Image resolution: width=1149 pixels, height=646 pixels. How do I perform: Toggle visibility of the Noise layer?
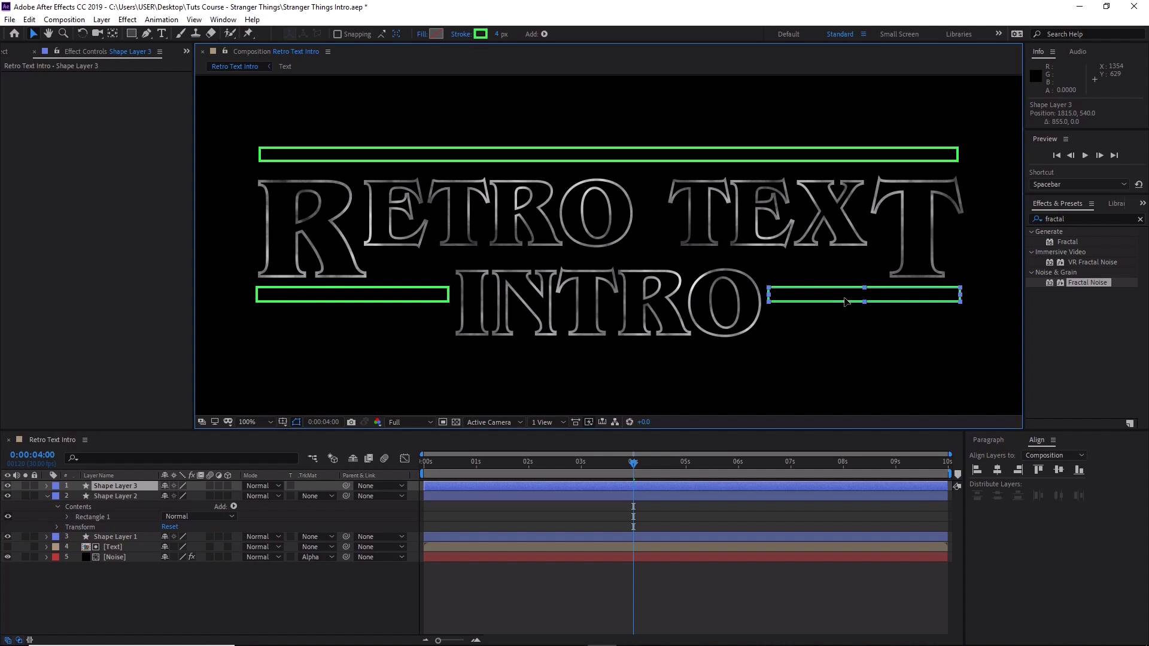pyautogui.click(x=8, y=557)
